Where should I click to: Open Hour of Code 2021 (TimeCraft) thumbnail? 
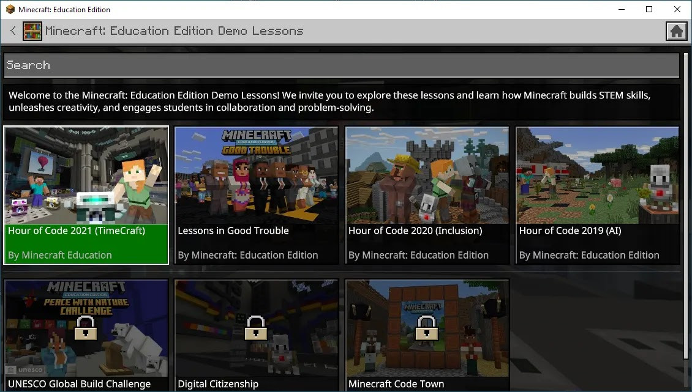pyautogui.click(x=86, y=176)
